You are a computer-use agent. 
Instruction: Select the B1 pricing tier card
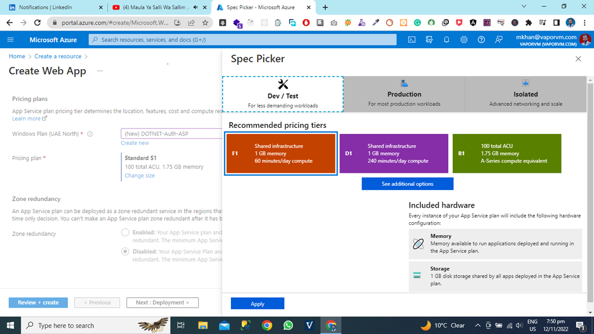[x=507, y=154]
